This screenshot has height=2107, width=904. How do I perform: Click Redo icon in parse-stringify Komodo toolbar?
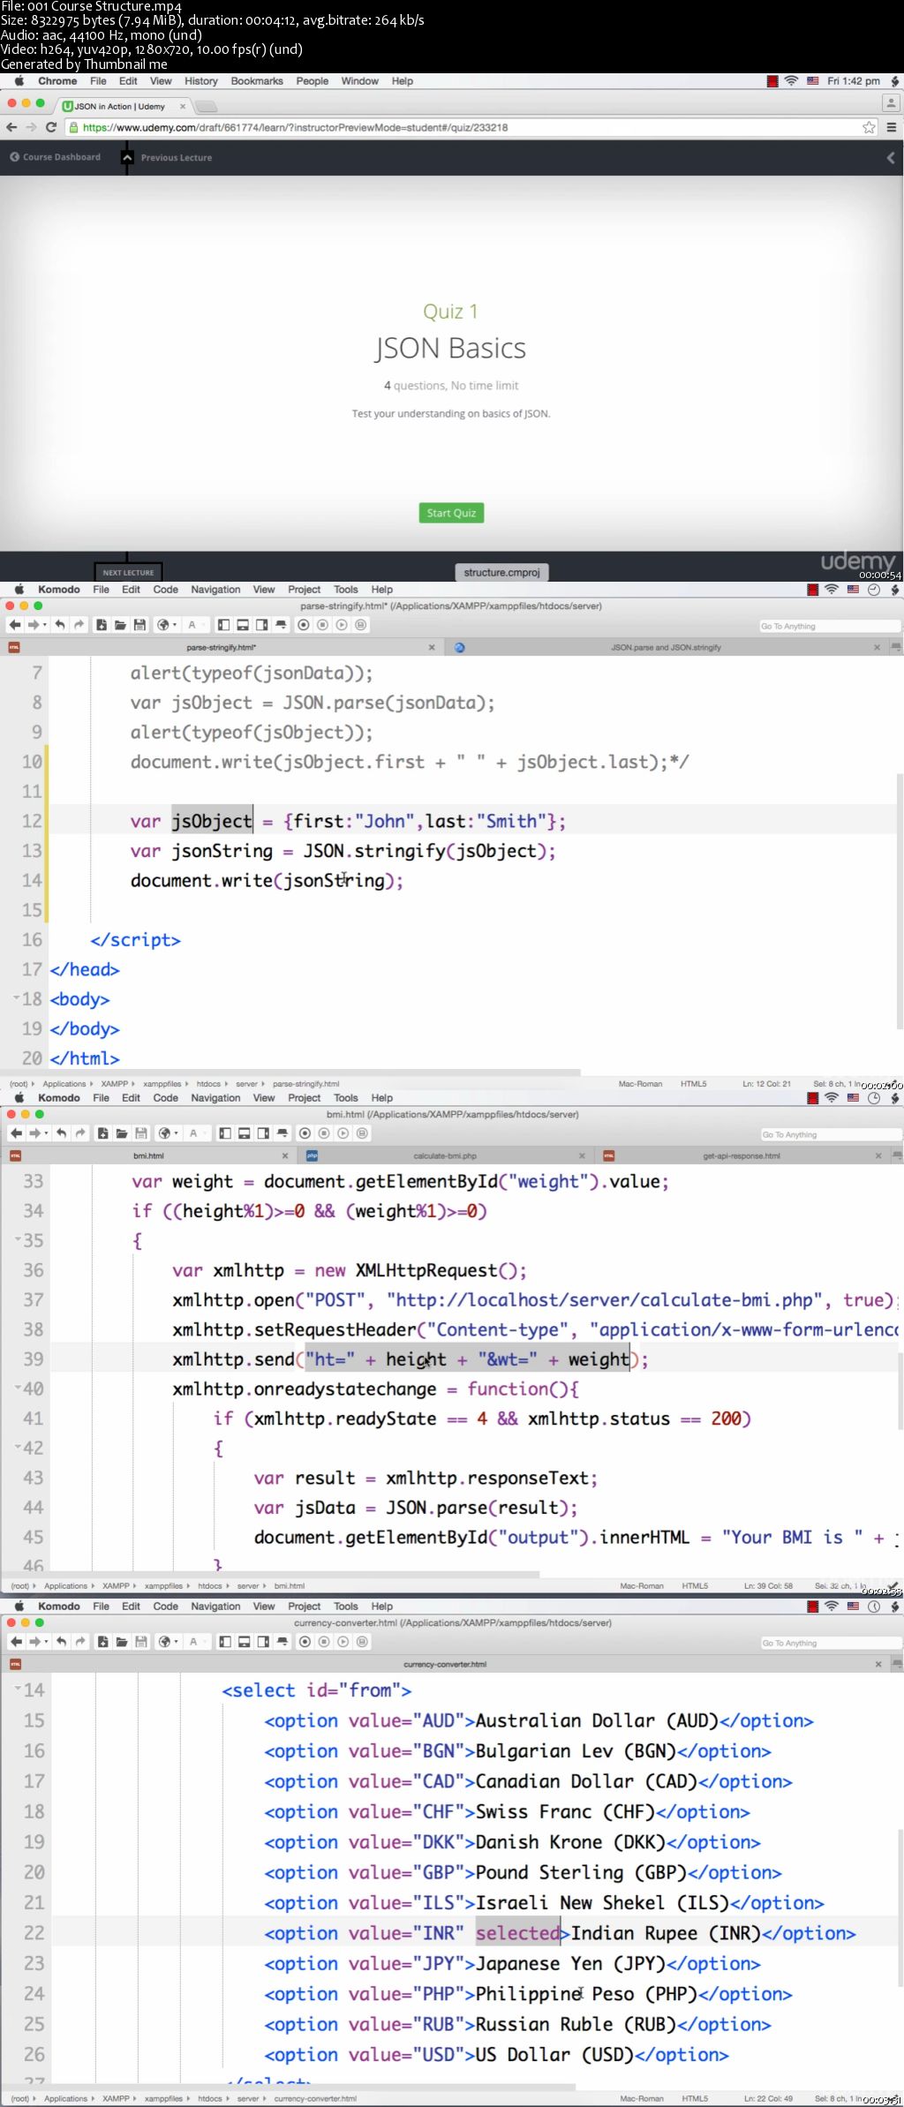click(79, 625)
